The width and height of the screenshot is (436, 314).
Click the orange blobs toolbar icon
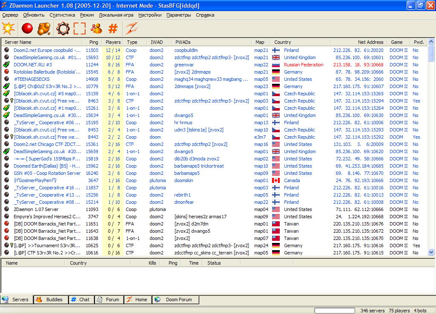(x=44, y=28)
